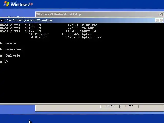Click the 9,432 file size value
This screenshot has height=123, width=164.
[73, 28]
